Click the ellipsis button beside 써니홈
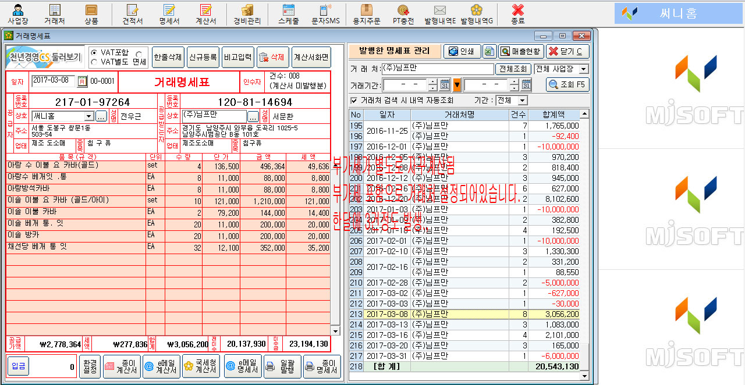Image resolution: width=745 pixels, height=385 pixels. coord(101,116)
